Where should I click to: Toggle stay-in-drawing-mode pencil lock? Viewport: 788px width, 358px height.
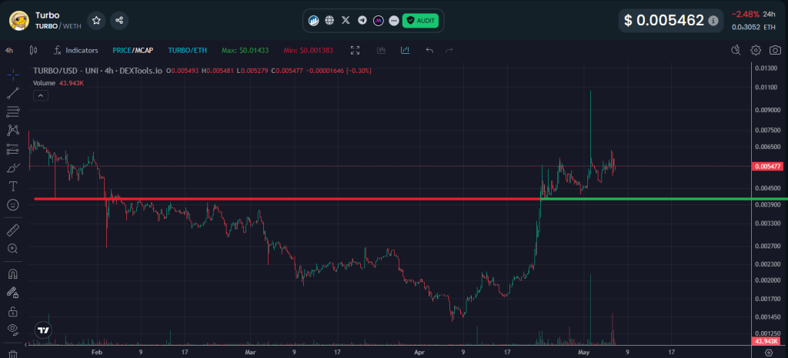tap(13, 293)
